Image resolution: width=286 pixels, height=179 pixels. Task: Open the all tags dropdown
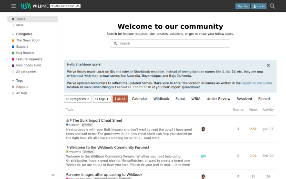[102, 99]
